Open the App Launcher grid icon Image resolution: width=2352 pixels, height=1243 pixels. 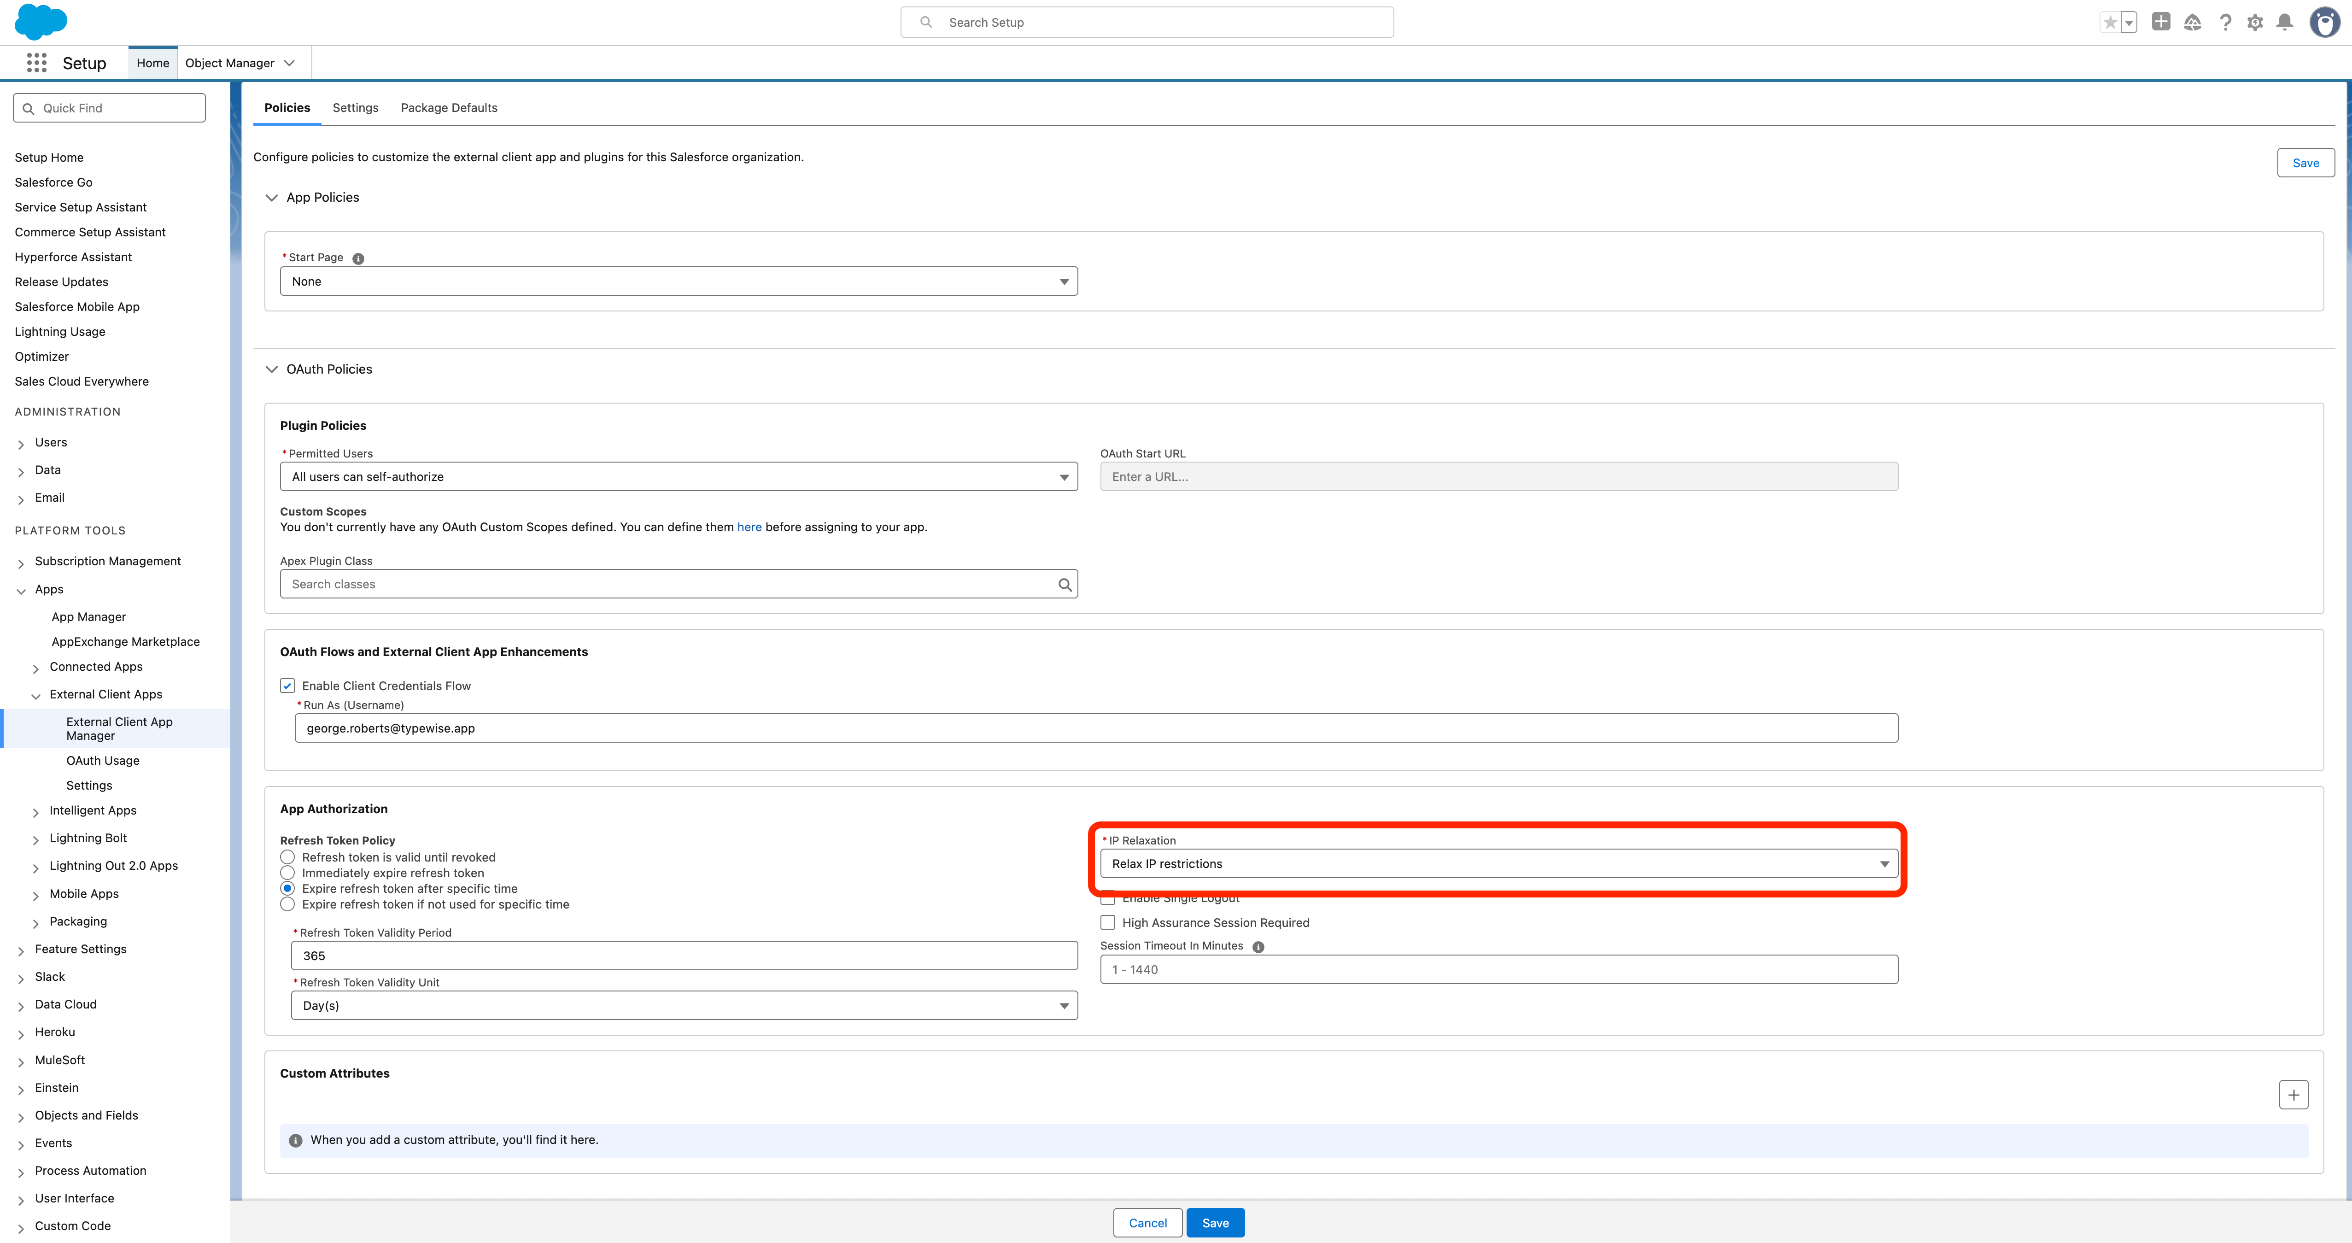[36, 62]
